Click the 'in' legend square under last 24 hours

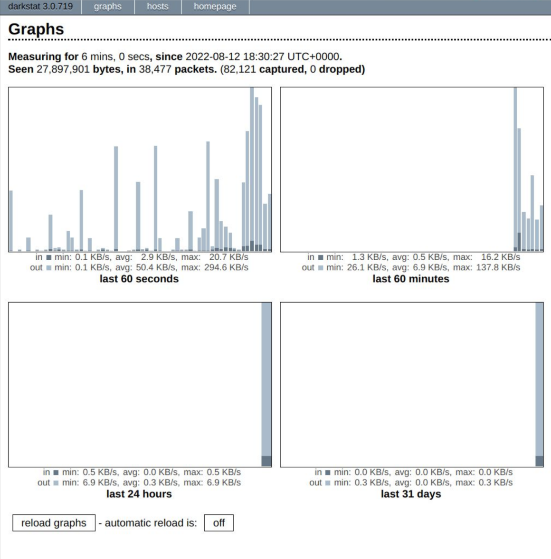[x=56, y=473]
